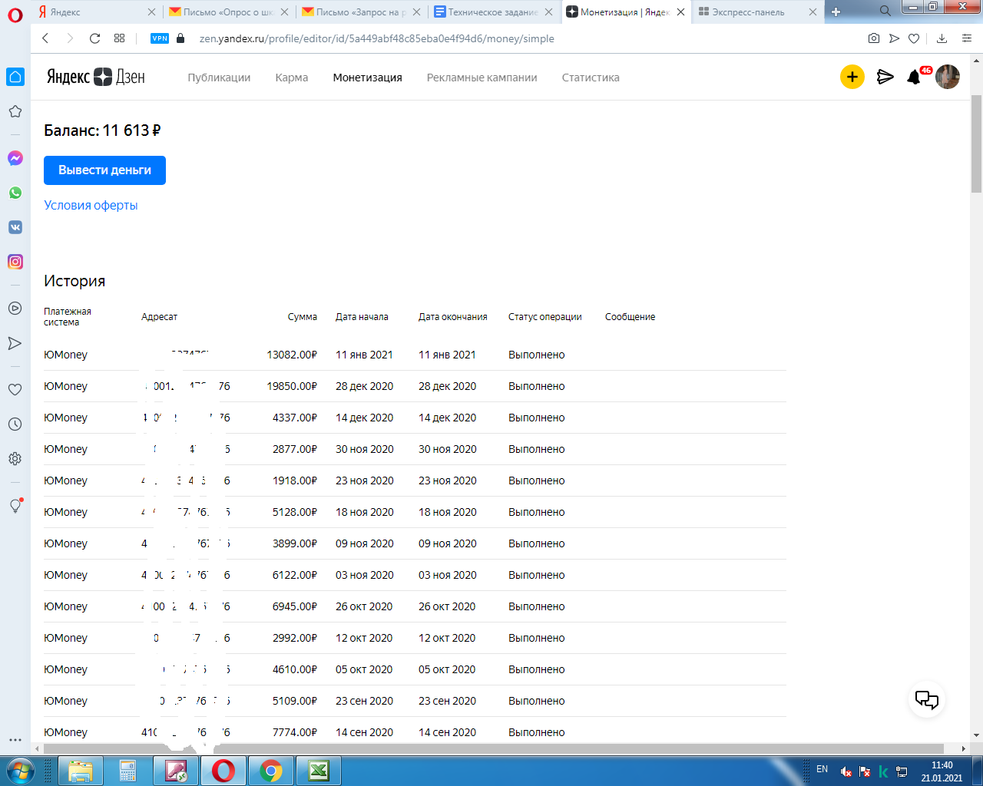The width and height of the screenshot is (983, 786).
Task: Click the 14 дек 2020 start date
Action: (364, 418)
